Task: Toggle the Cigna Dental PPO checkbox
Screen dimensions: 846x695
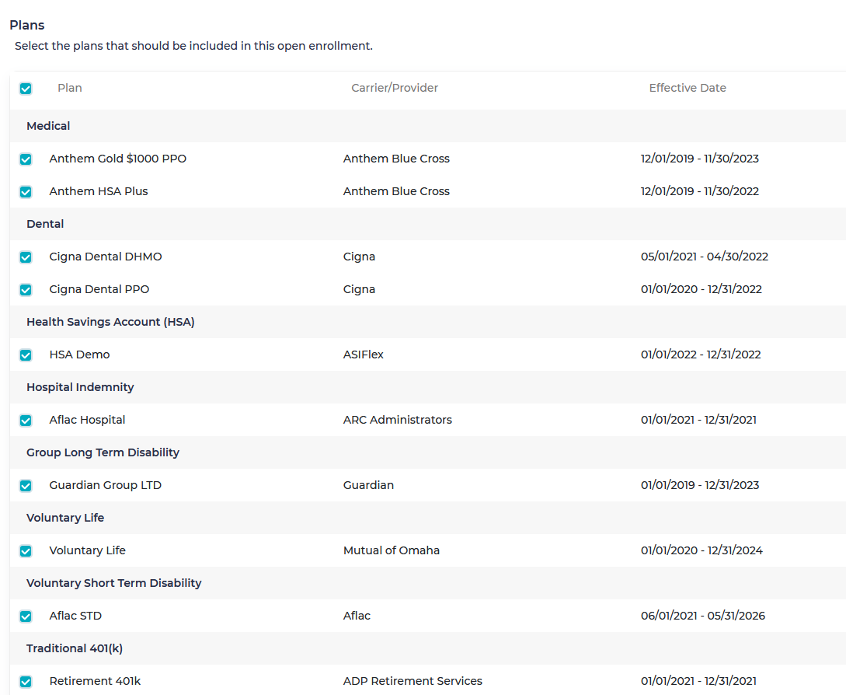Action: [x=26, y=289]
